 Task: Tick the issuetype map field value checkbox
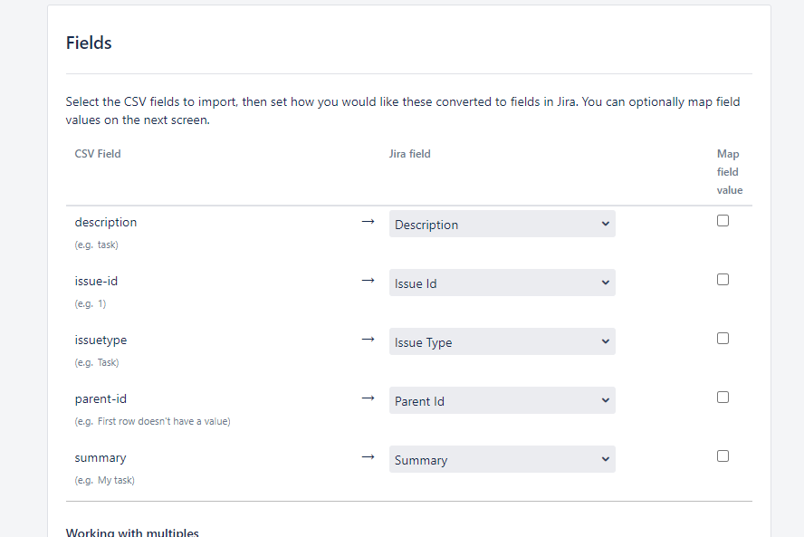pos(723,339)
